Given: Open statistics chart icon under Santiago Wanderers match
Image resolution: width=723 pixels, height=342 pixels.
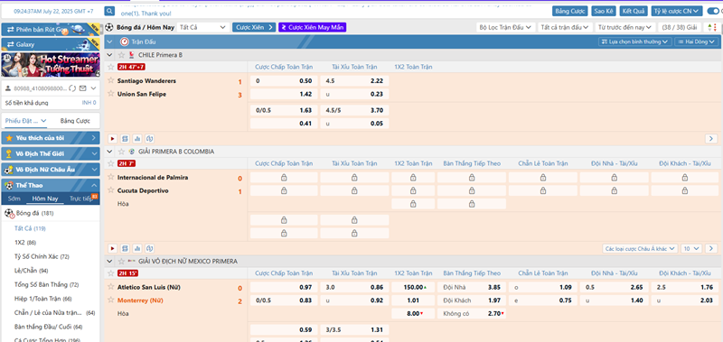Looking at the screenshot, I should [137, 139].
